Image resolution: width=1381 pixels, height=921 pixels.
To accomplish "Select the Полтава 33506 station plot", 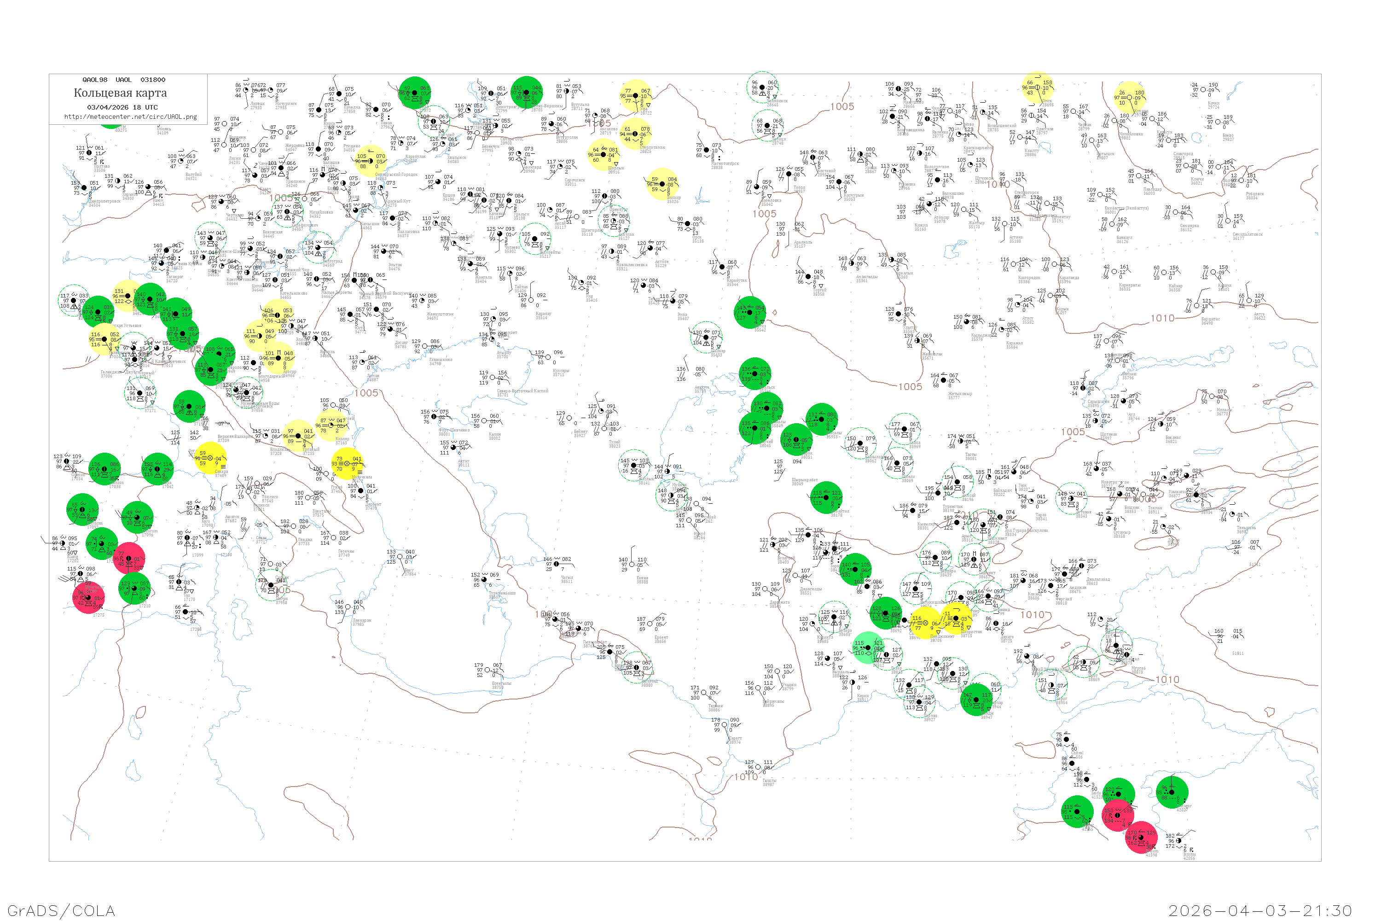I will (89, 153).
